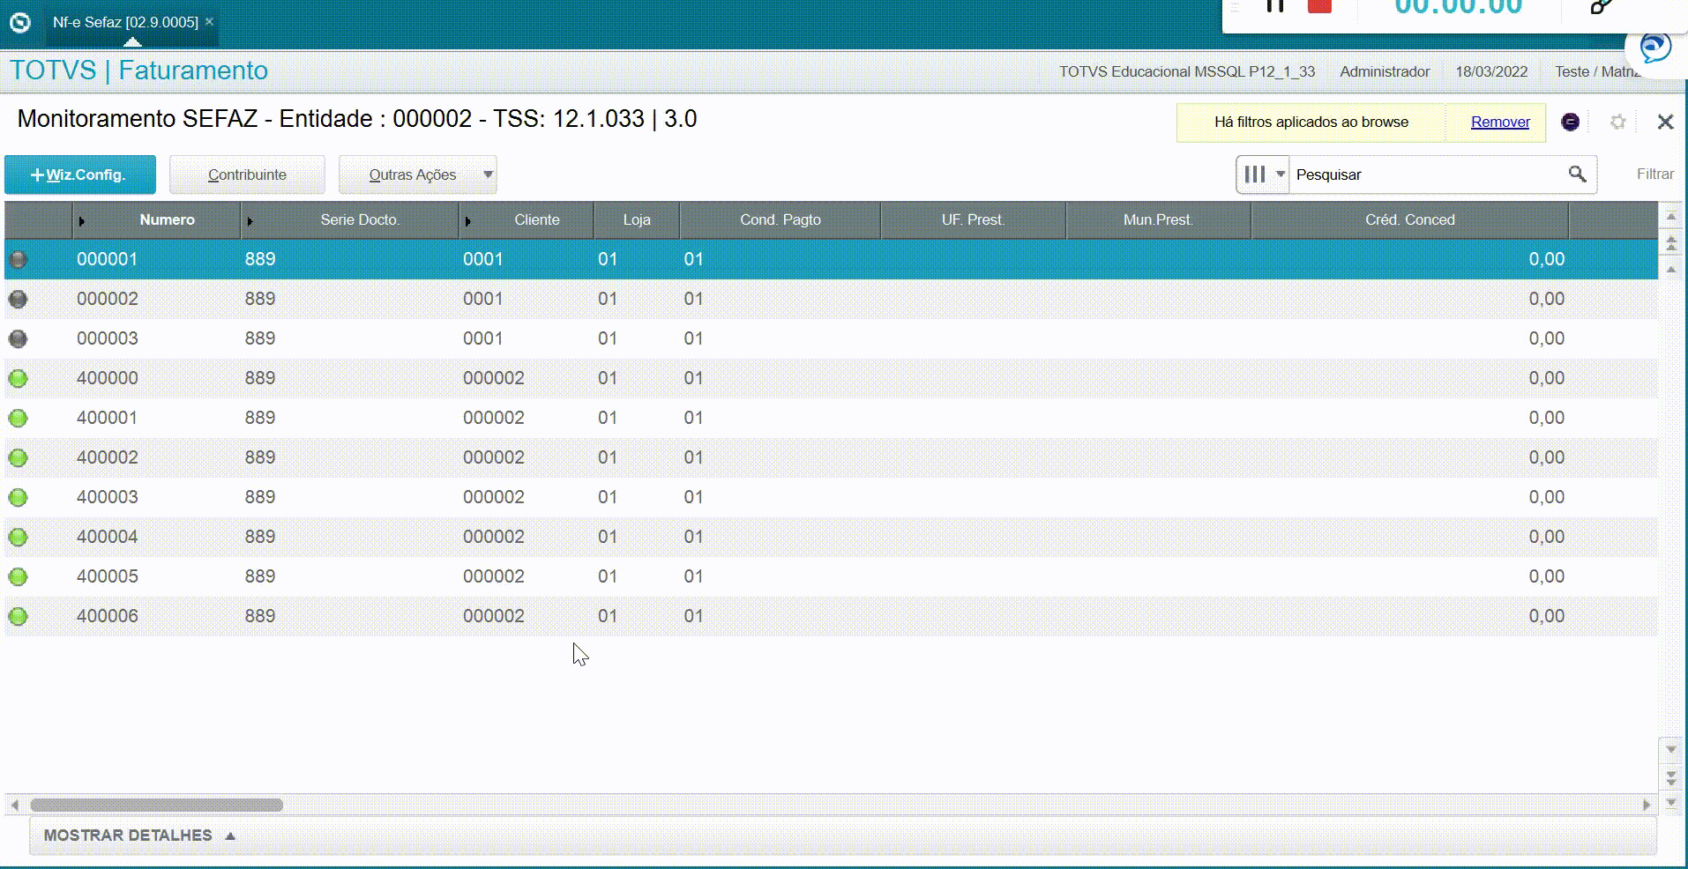Screen dimensions: 1688x869
Task: Select invoice number 400000
Action: [x=108, y=378]
